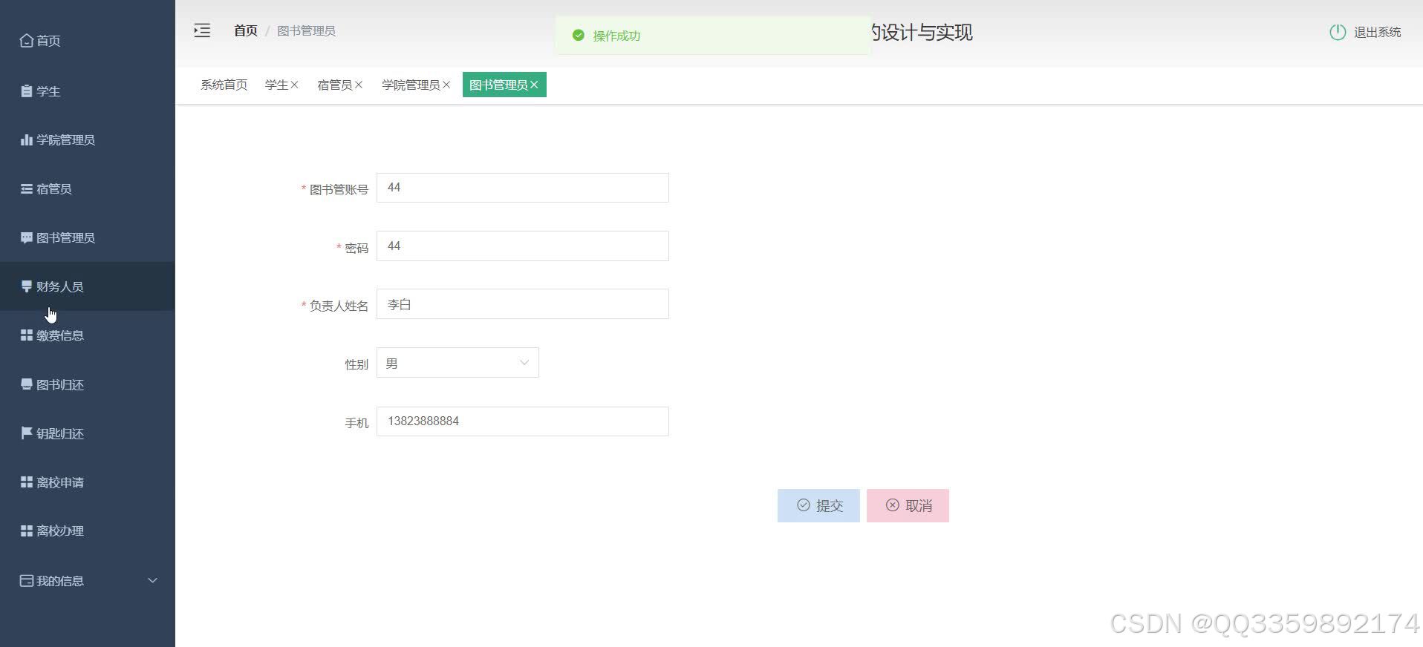Switch to 宿管员 tab
1423x647 pixels.
tap(334, 85)
